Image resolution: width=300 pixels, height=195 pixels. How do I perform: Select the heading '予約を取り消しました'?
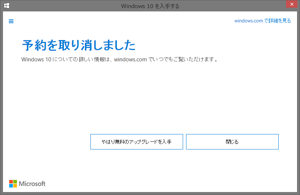(79, 45)
